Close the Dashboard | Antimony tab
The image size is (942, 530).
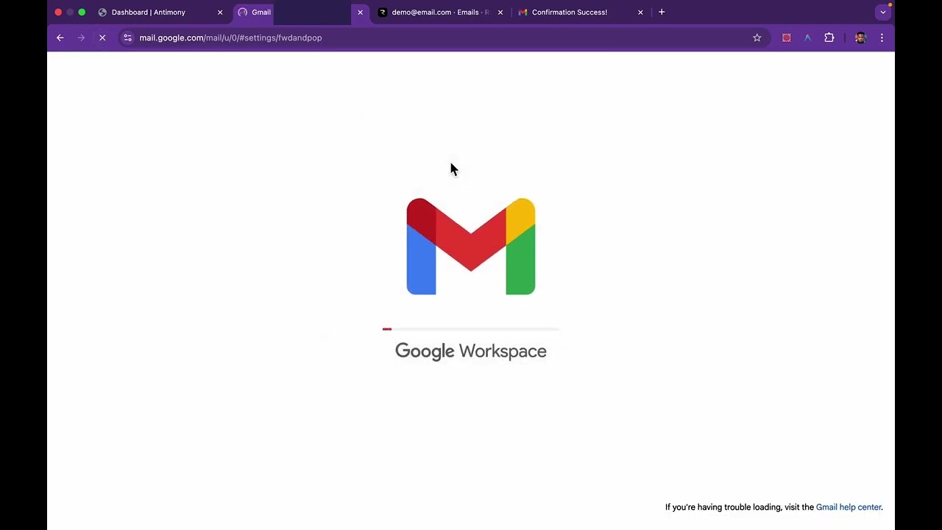(x=220, y=12)
